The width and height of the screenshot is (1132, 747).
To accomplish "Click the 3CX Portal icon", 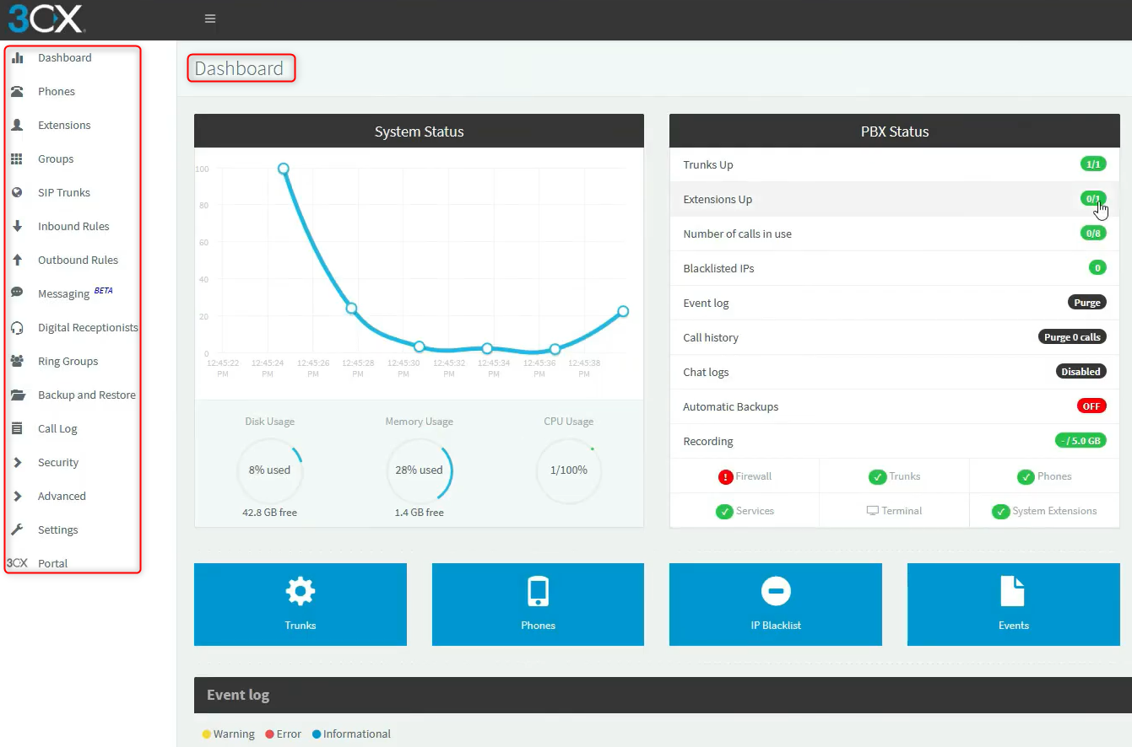I will [18, 563].
